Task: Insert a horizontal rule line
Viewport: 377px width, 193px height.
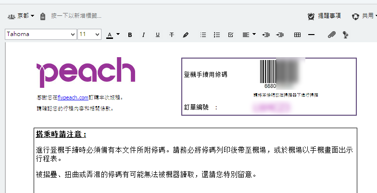Action: [312, 35]
